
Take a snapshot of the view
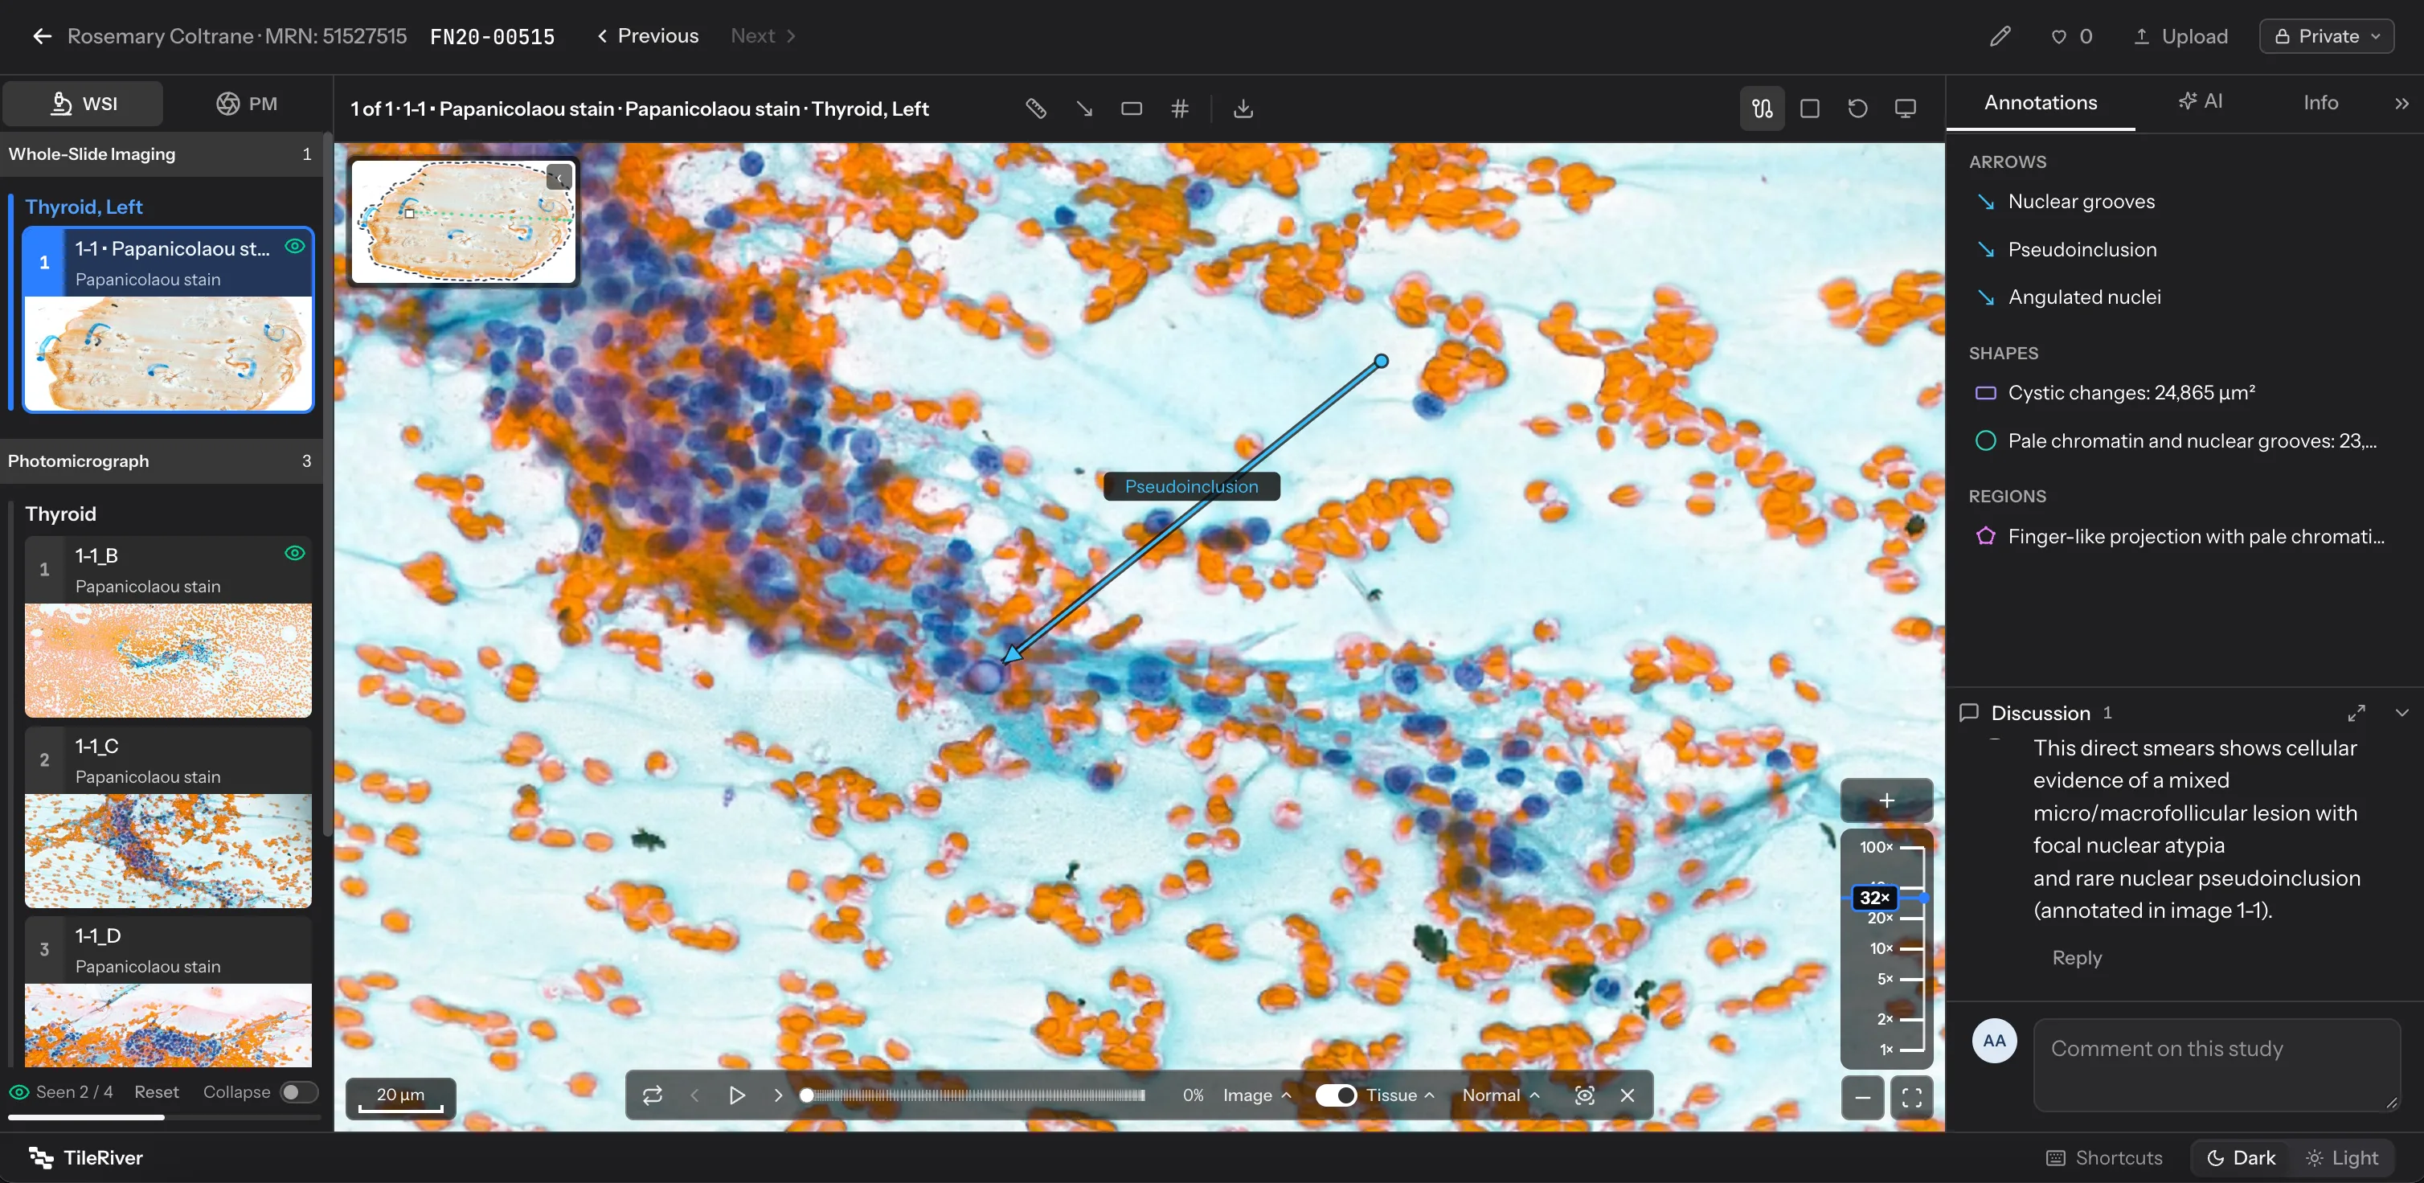point(1585,1095)
